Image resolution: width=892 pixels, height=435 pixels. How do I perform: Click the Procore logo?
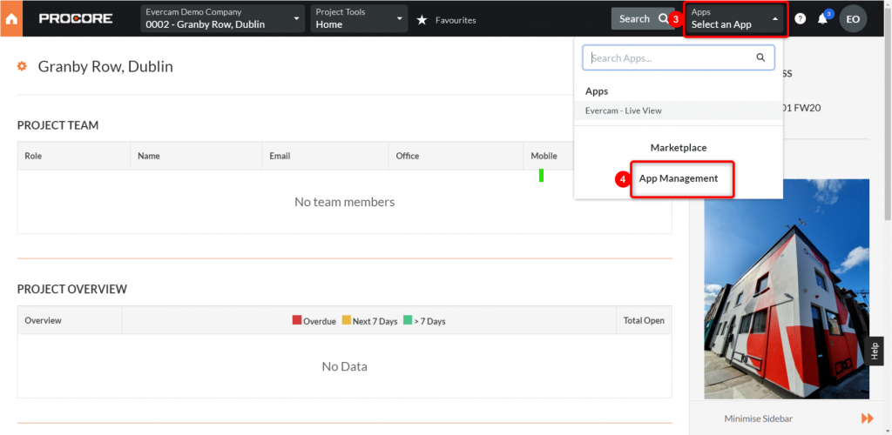(x=76, y=19)
